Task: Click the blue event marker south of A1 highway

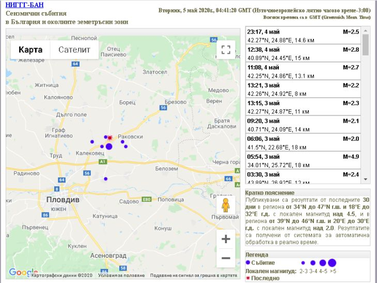Action: point(105,178)
